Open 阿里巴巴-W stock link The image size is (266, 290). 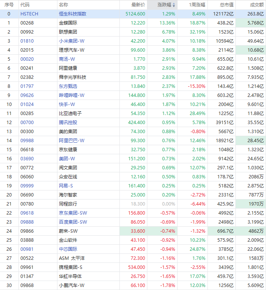click(71, 141)
